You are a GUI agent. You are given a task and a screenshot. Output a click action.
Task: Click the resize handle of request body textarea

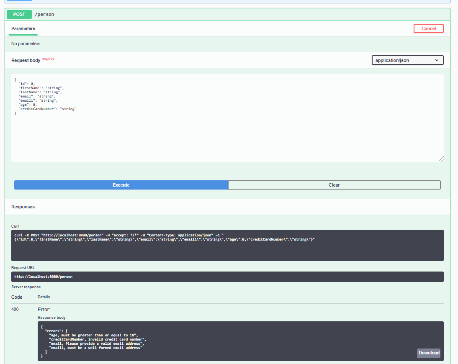(x=441, y=159)
